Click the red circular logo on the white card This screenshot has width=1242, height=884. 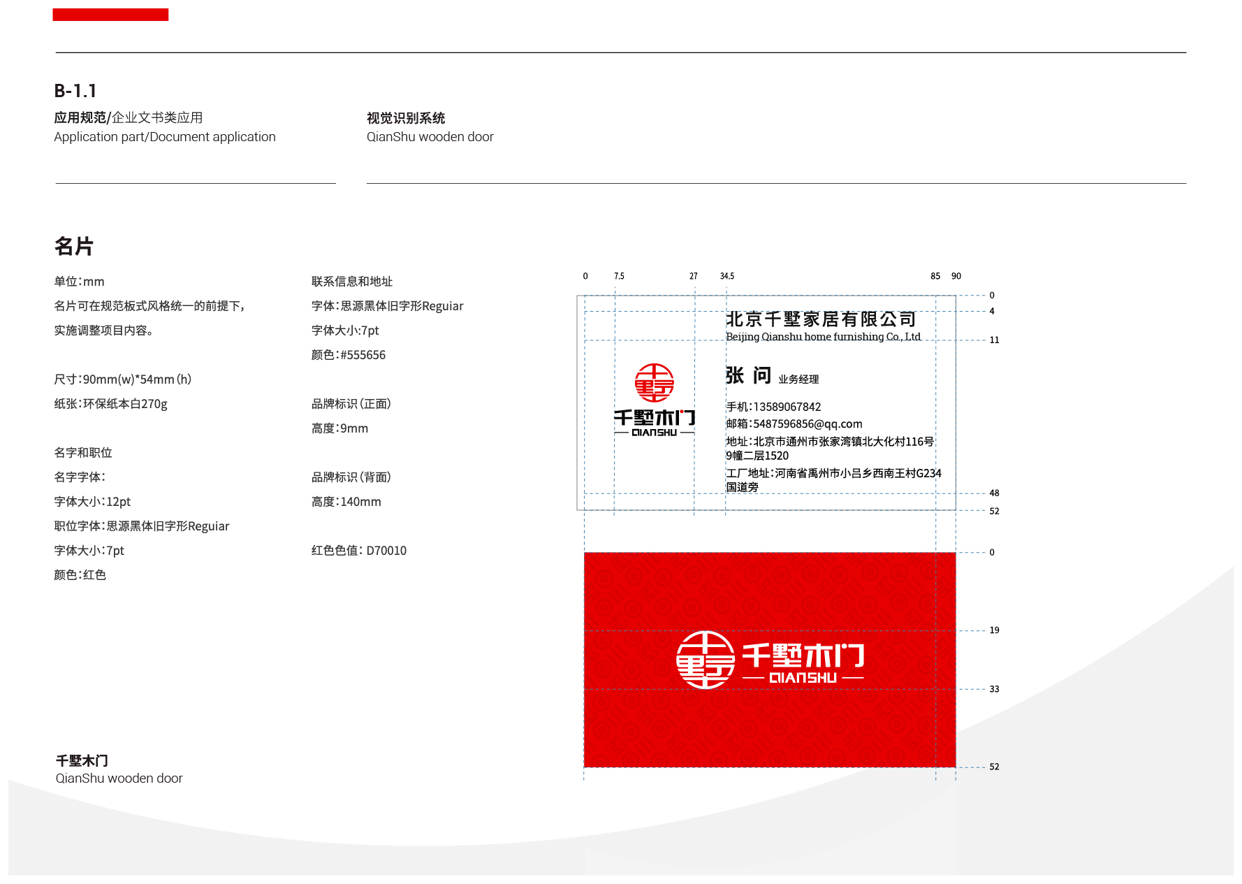(x=654, y=383)
